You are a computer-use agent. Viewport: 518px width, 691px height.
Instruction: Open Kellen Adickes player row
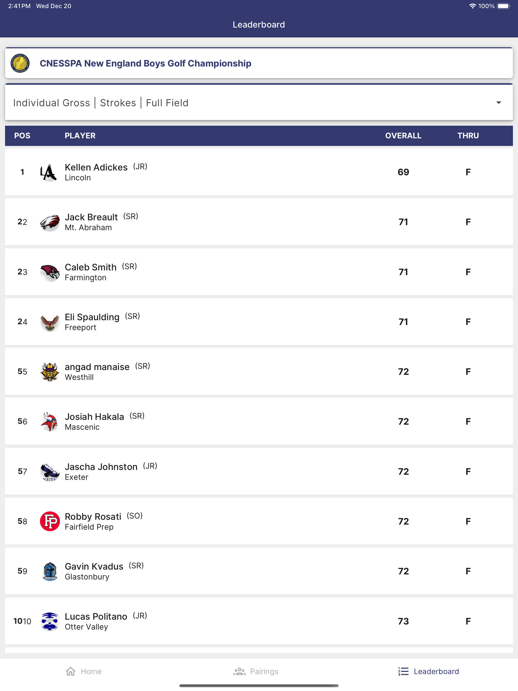click(259, 172)
